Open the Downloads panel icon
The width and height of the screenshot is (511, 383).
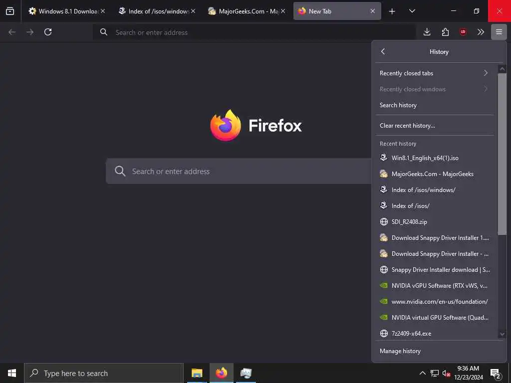(x=427, y=32)
